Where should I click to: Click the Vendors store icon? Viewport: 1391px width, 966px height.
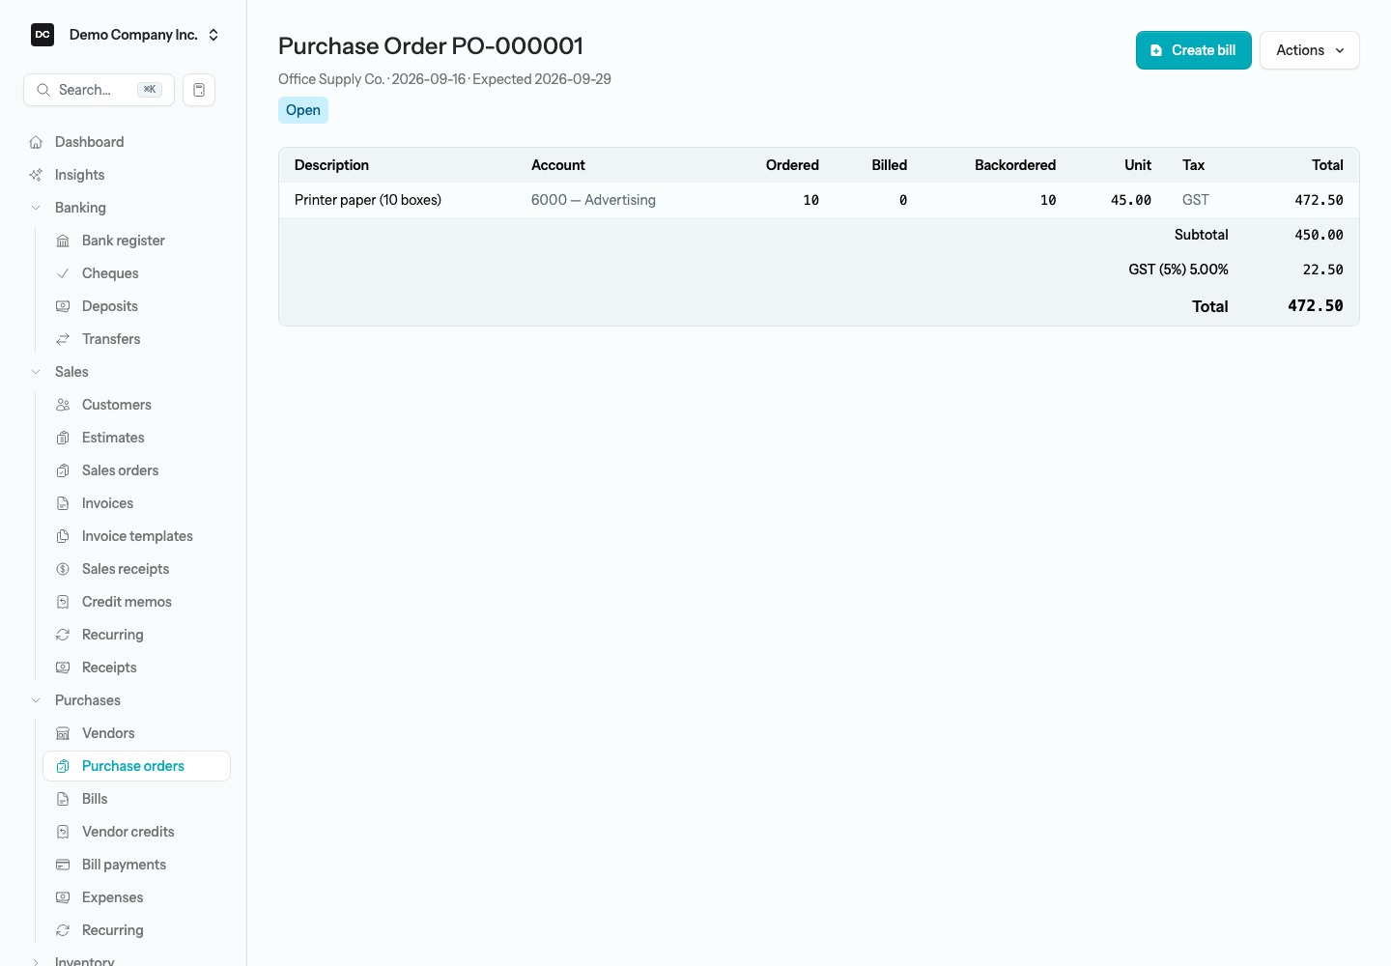coord(63,733)
